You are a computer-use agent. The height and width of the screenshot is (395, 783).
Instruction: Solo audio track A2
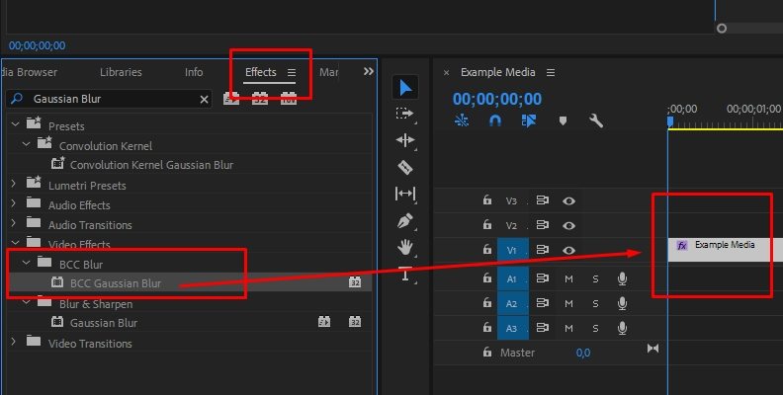pyautogui.click(x=595, y=303)
